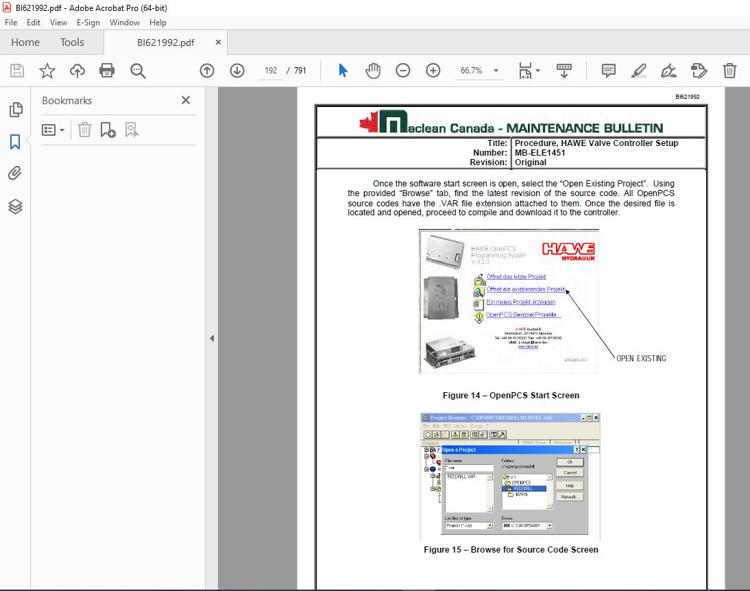This screenshot has width=750, height=591.
Task: Click the Network button in Open a Project dialog
Action: click(570, 496)
